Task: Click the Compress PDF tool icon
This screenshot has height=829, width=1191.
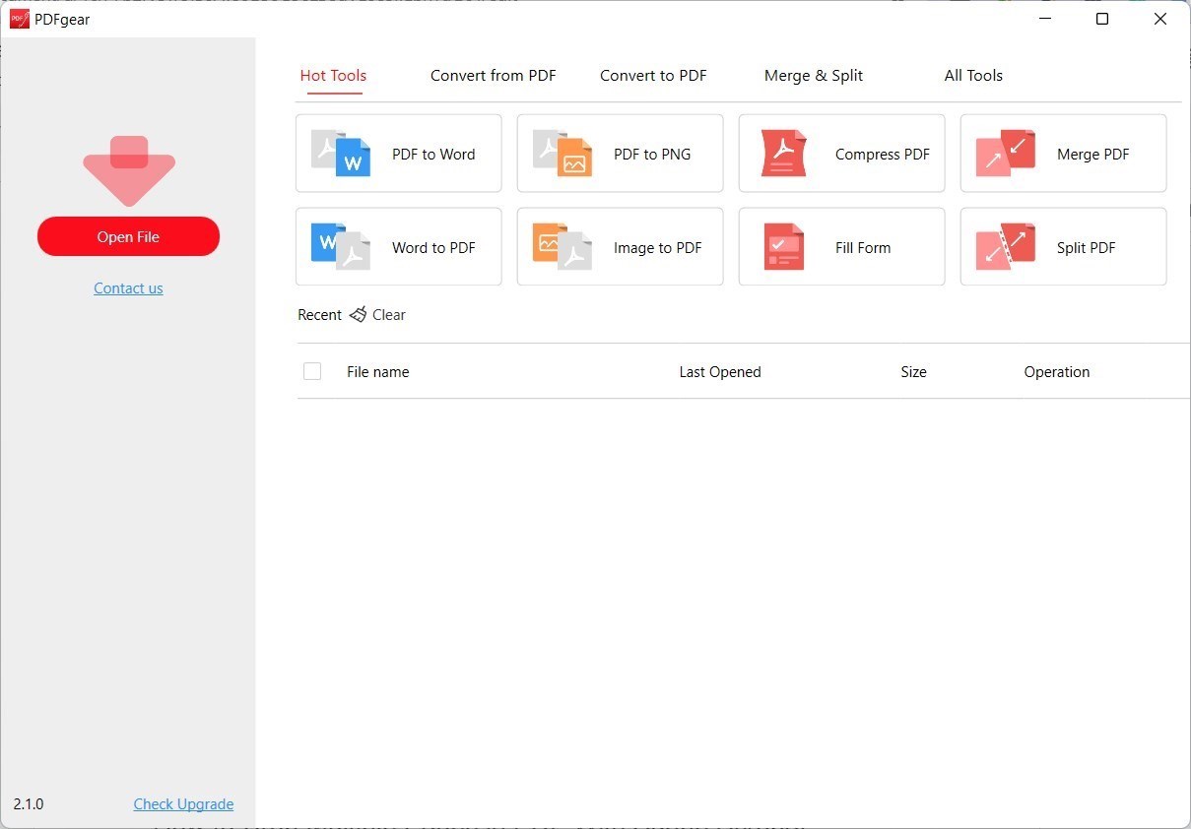Action: click(784, 154)
